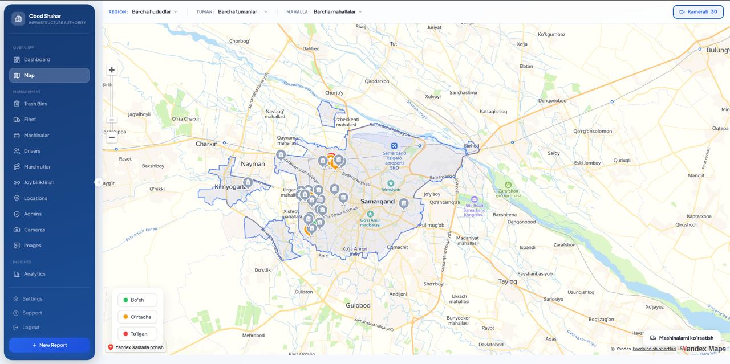Click the trash bin marker near Kimyogarlar
730x364 pixels.
click(248, 182)
